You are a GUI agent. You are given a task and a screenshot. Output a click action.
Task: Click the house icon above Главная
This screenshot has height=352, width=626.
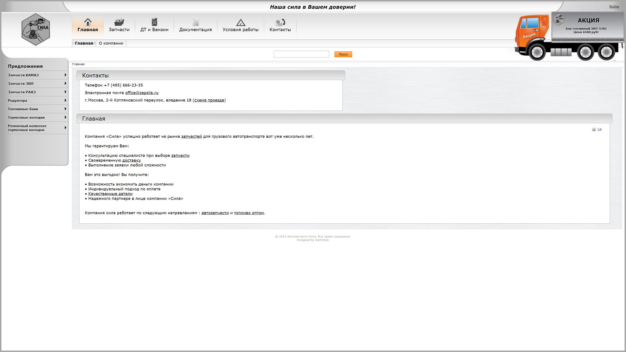pos(88,22)
